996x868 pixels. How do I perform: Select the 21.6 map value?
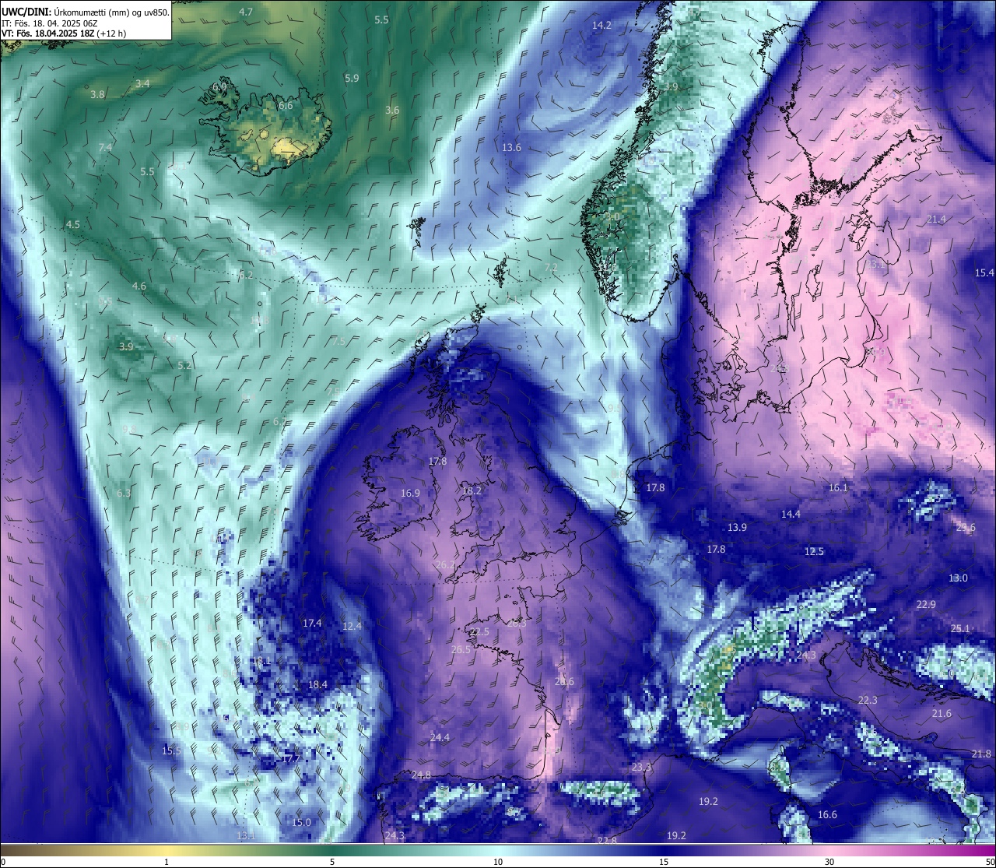click(x=942, y=713)
